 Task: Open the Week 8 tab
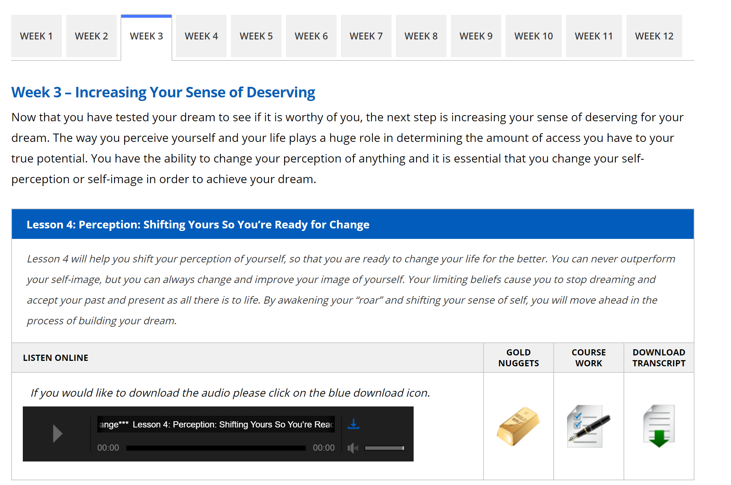(x=421, y=36)
